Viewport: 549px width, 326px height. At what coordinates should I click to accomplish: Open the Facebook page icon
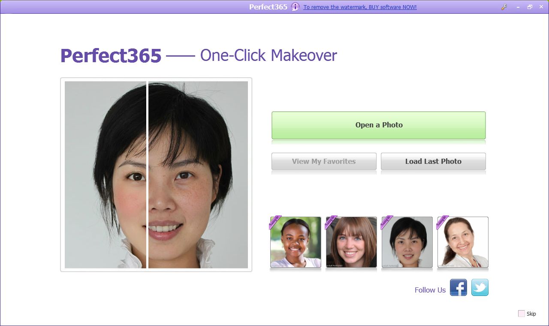458,287
